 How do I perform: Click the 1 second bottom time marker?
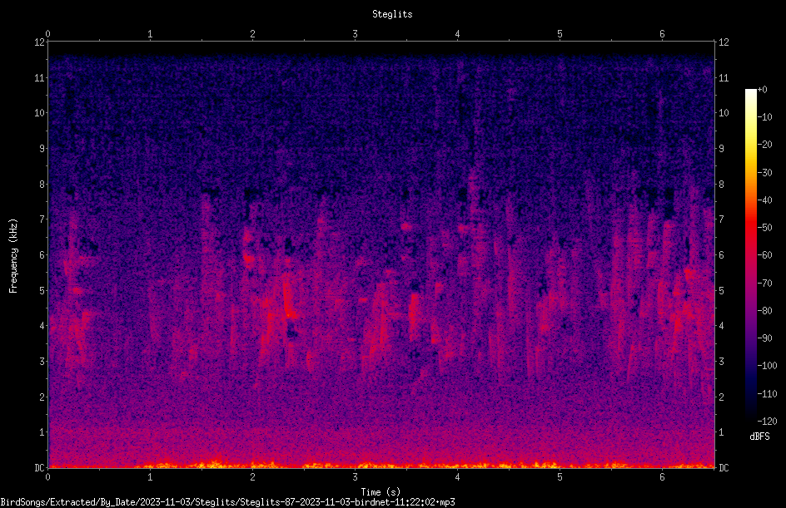click(150, 477)
